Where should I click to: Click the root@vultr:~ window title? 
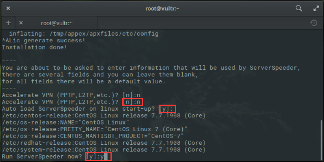click(x=162, y=9)
